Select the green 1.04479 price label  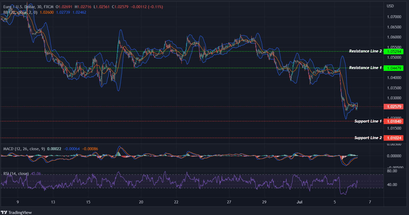point(394,68)
